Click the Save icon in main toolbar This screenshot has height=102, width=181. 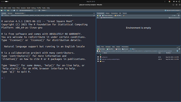pos(12,10)
